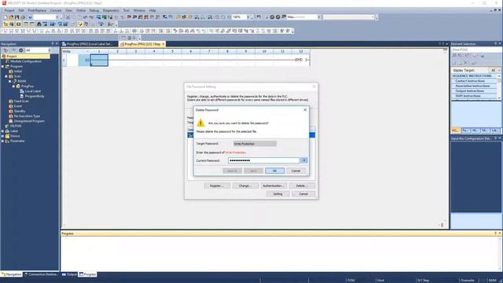
Task: Expand the Parameter node in navigation tree
Action: [x=3, y=141]
